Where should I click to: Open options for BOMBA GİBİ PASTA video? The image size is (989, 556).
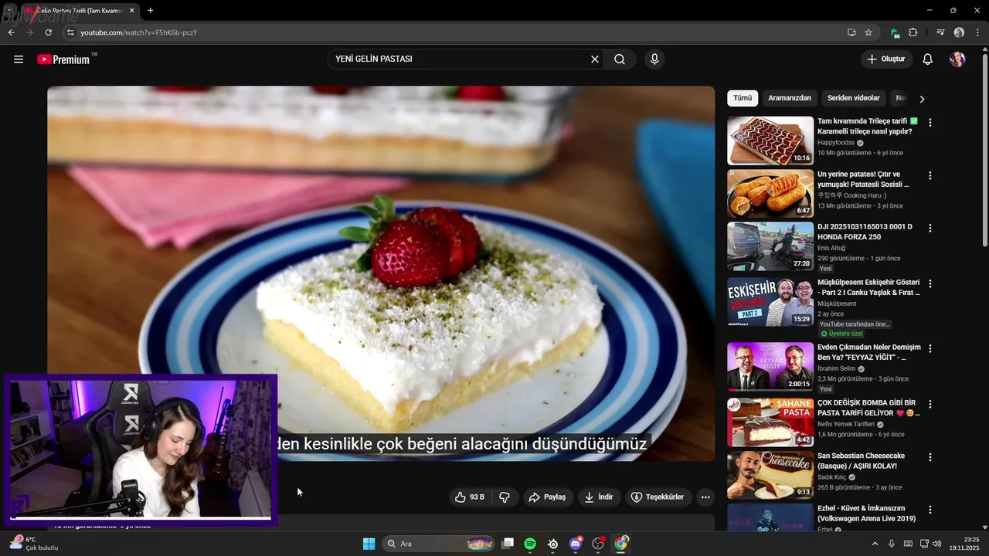click(930, 405)
